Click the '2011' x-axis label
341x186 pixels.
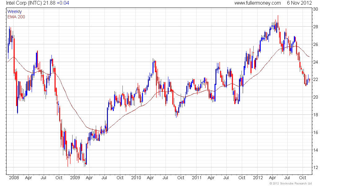click(x=197, y=178)
